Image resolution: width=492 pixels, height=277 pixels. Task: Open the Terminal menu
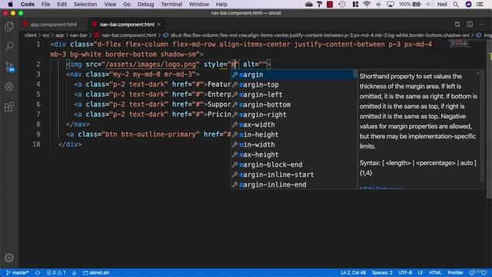click(x=171, y=4)
